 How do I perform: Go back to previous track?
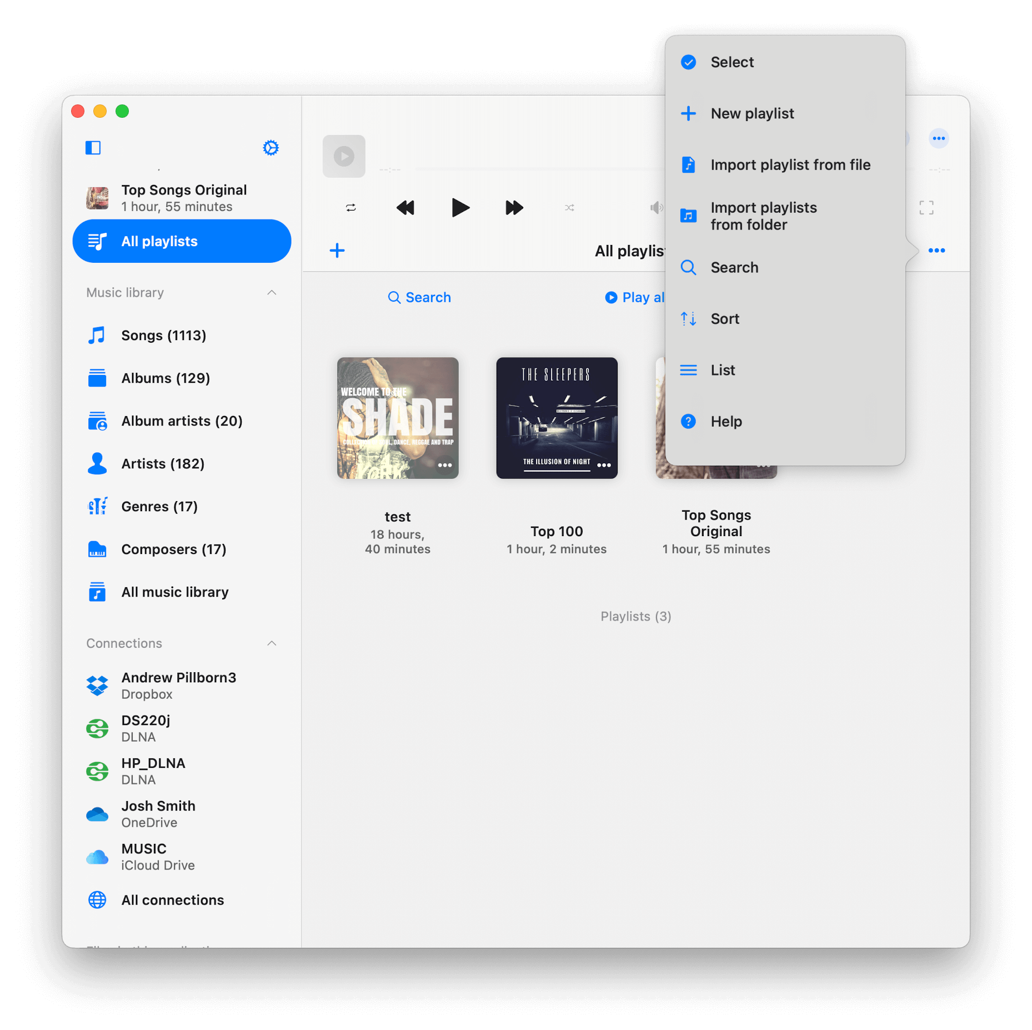(405, 208)
